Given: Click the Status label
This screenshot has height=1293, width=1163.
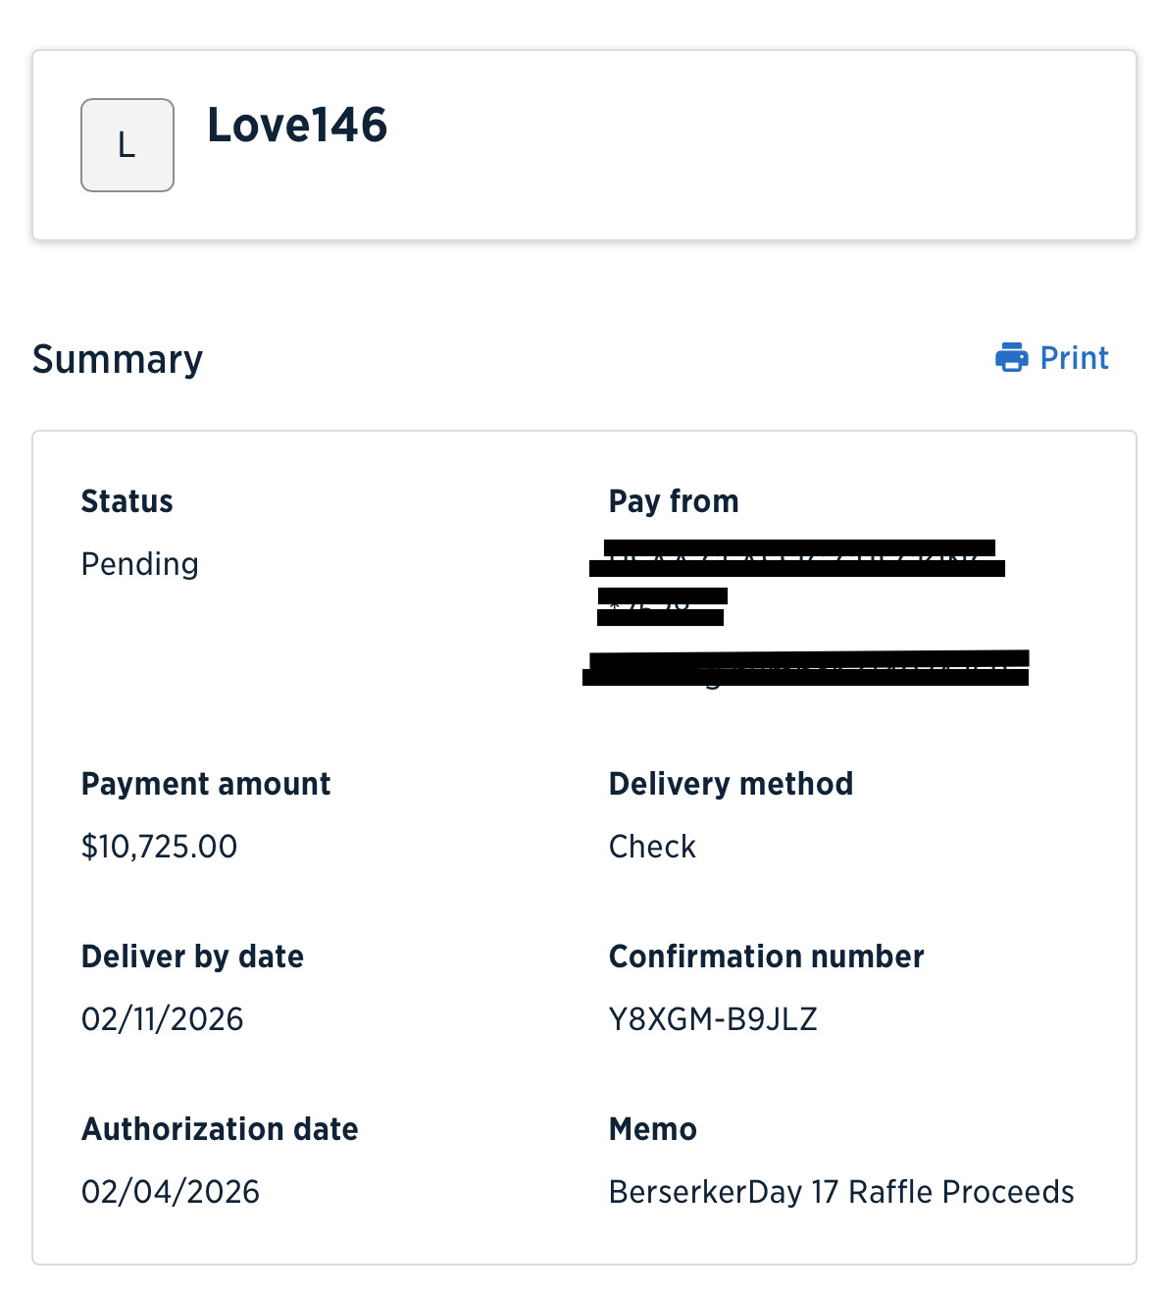Looking at the screenshot, I should coord(126,501).
